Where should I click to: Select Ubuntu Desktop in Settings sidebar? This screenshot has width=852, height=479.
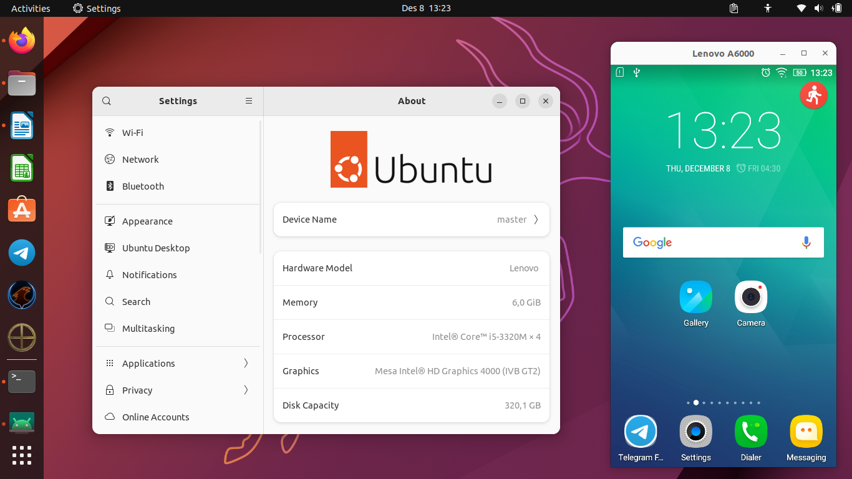(x=177, y=248)
